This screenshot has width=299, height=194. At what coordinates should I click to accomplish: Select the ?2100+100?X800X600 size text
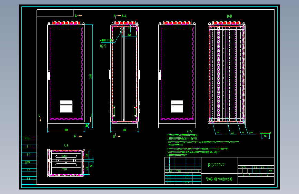[219, 179]
